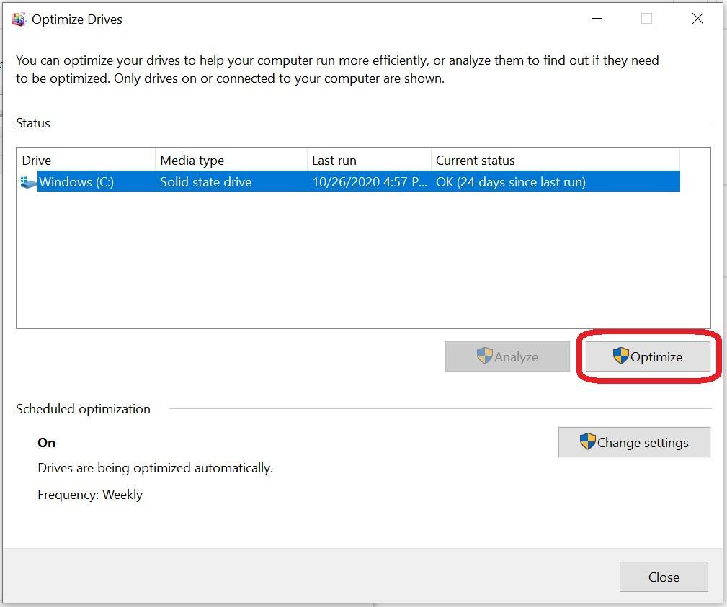The width and height of the screenshot is (727, 607).
Task: Click the disk drive icon beside Windows (C:)
Action: (27, 181)
